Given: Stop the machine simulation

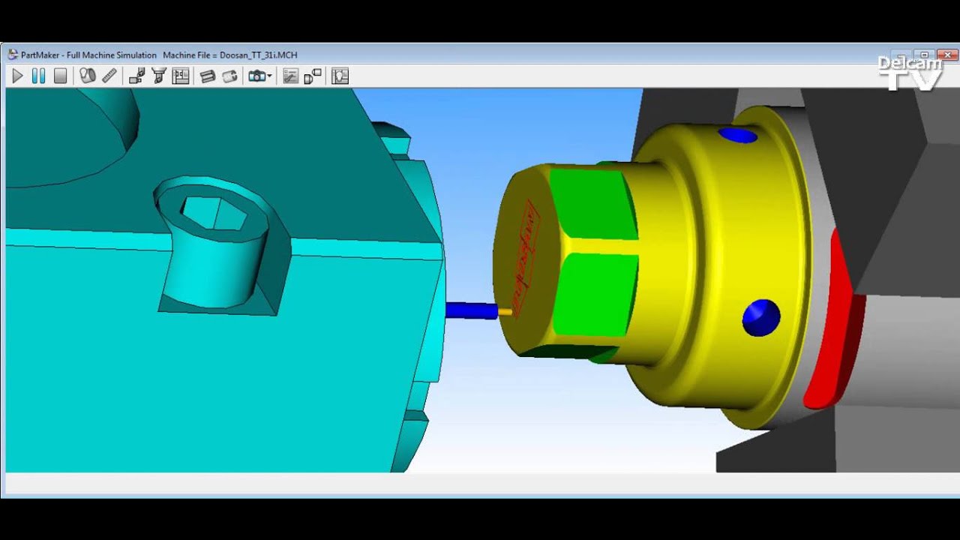Looking at the screenshot, I should coord(60,76).
